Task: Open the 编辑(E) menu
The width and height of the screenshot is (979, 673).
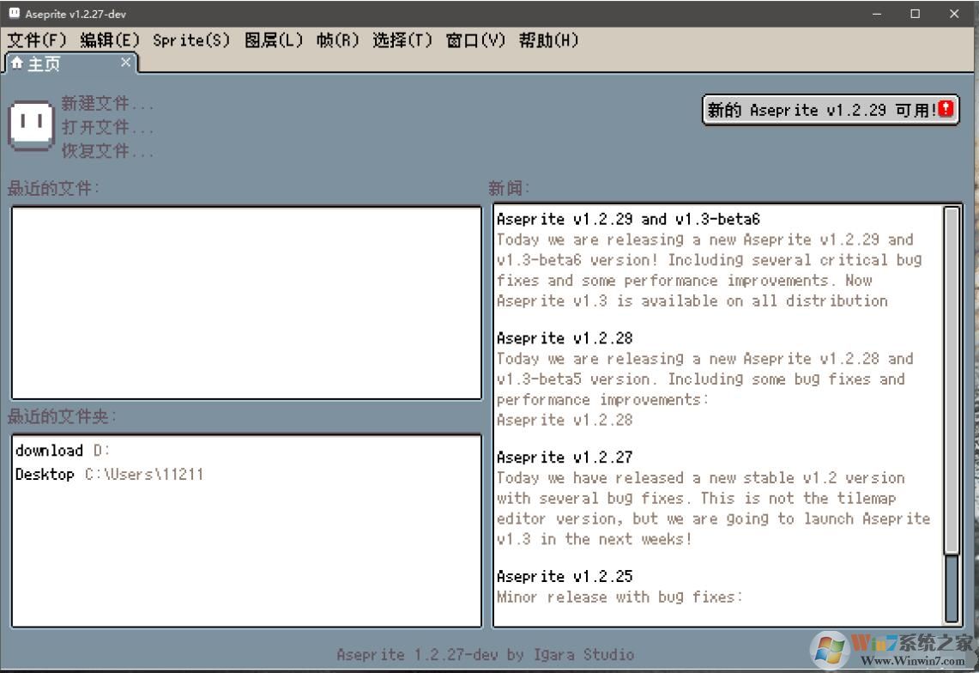Action: click(110, 40)
